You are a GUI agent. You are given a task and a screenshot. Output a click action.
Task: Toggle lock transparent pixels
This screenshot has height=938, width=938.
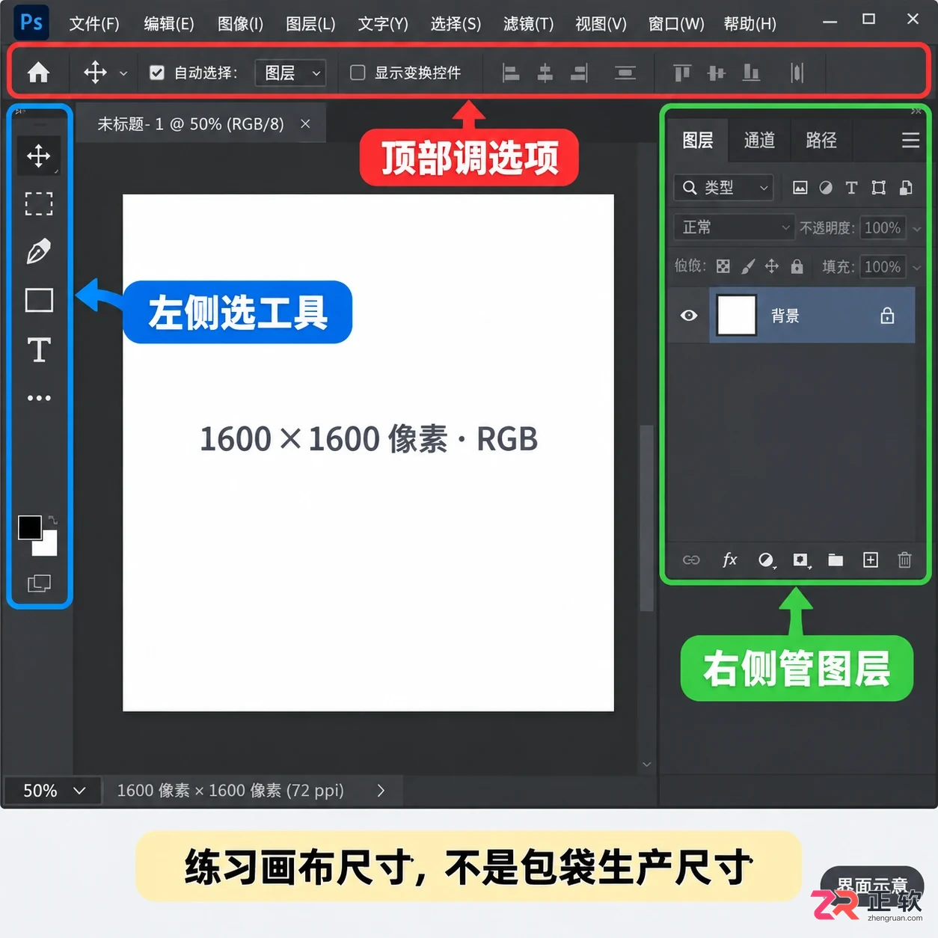tap(723, 266)
